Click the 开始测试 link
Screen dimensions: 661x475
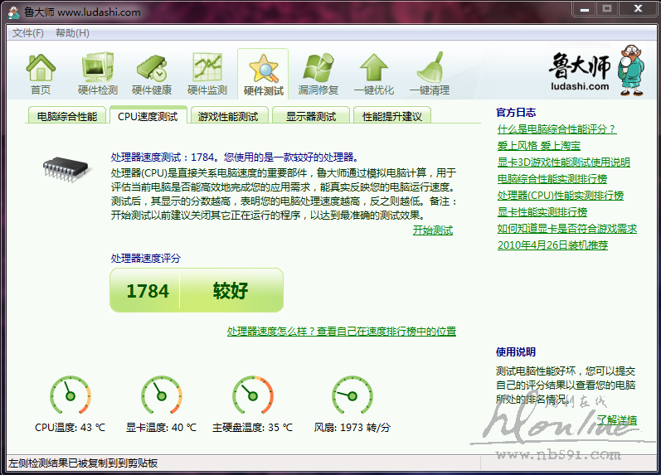[x=433, y=230]
